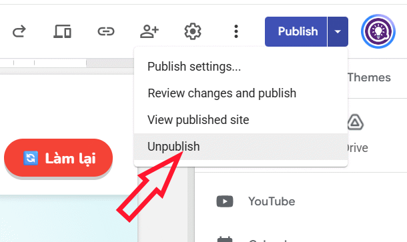The width and height of the screenshot is (407, 242).
Task: Click the Publish button
Action: tap(296, 31)
